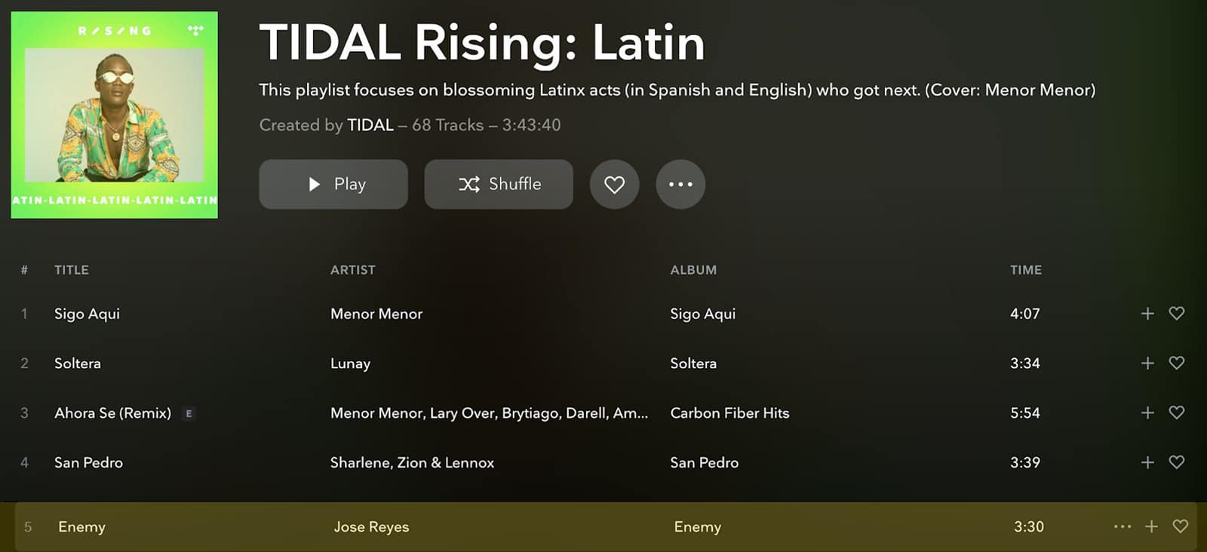Add Ahora Se (Remix) with plus icon
The image size is (1207, 552).
(1147, 413)
